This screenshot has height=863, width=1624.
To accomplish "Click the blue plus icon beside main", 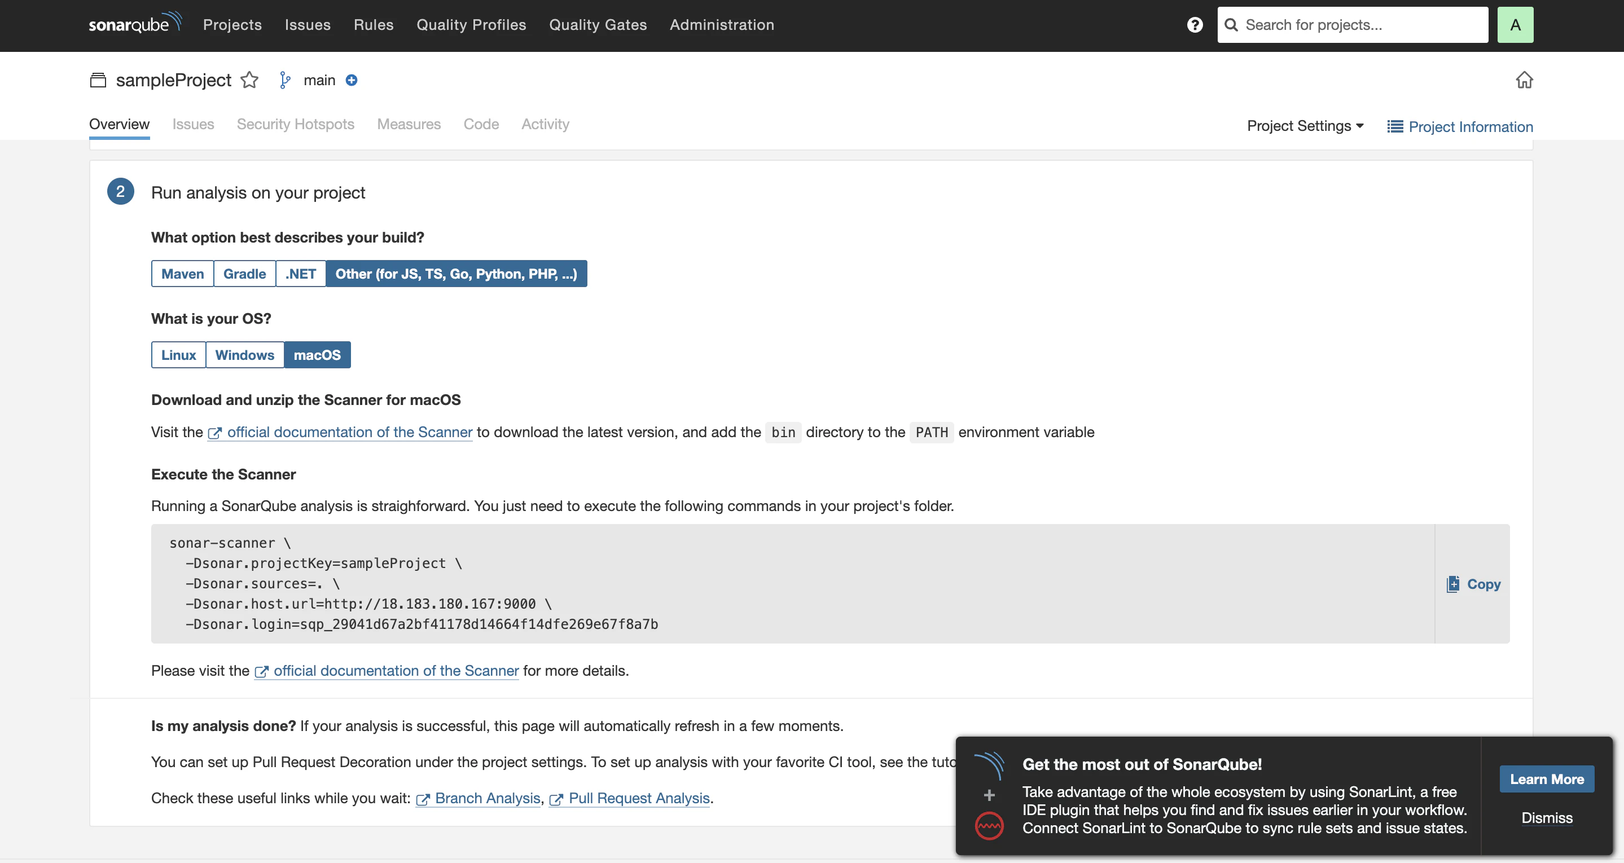I will click(x=352, y=80).
